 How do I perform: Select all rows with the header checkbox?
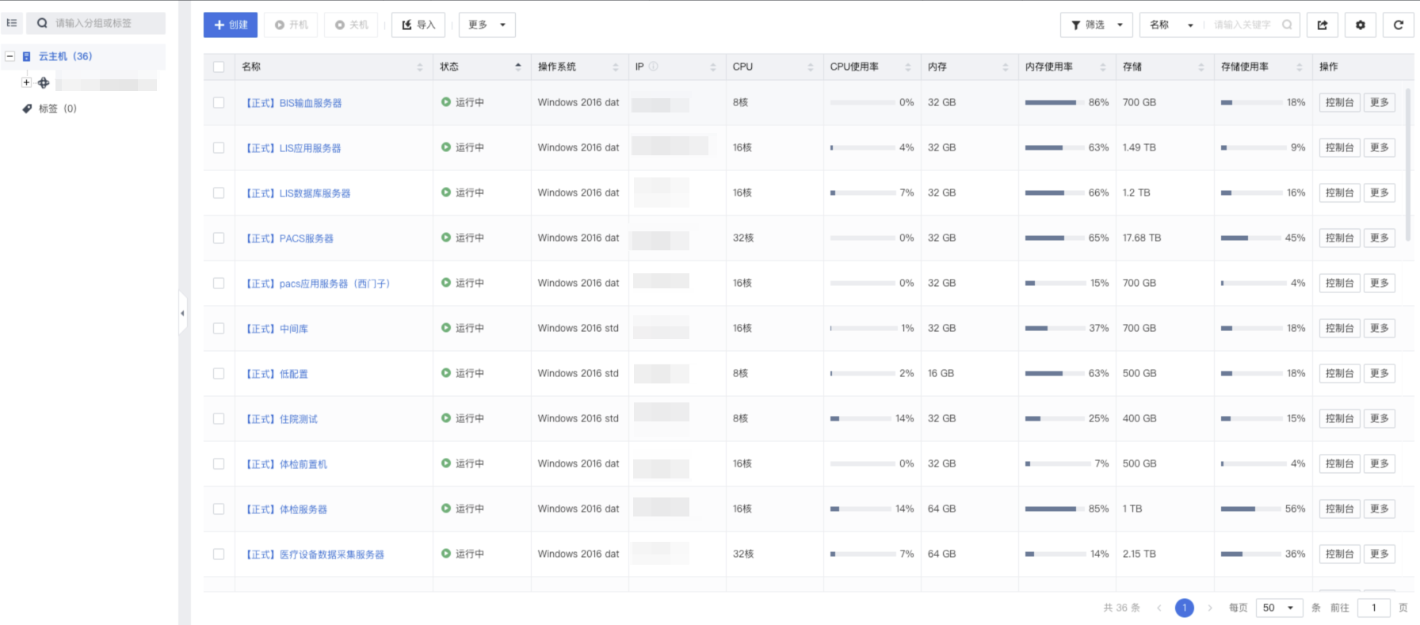pos(219,67)
